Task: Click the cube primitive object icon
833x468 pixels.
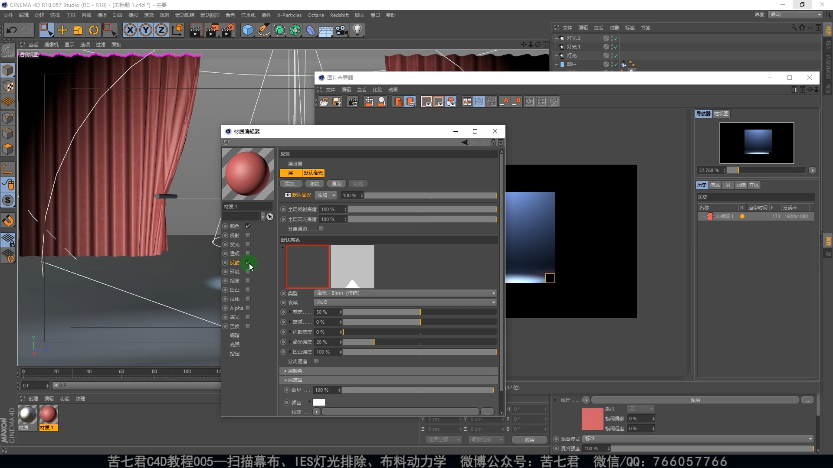Action: (x=248, y=30)
